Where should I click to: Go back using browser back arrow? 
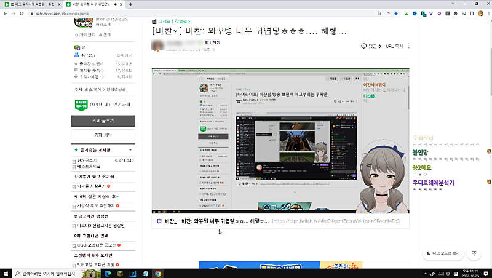[x=5, y=14]
